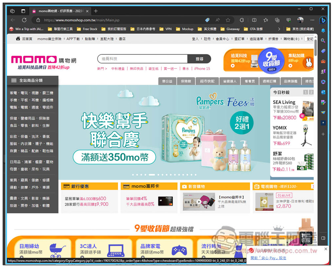This screenshot has width=333, height=268.
Task: Click the Read aloud icon in the address bar
Action: click(218, 20)
